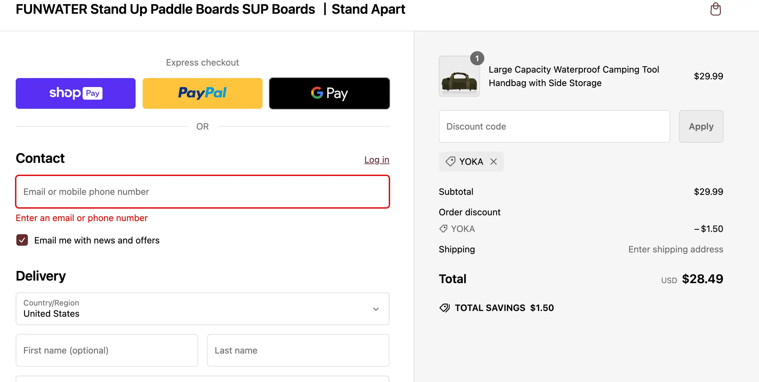
Task: Choose PayPal express checkout
Action: (202, 93)
